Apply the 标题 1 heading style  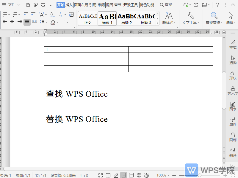coord(107,18)
